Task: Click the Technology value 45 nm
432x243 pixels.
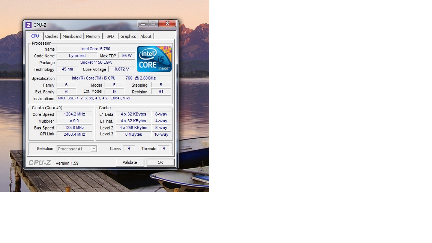Action: [x=67, y=69]
